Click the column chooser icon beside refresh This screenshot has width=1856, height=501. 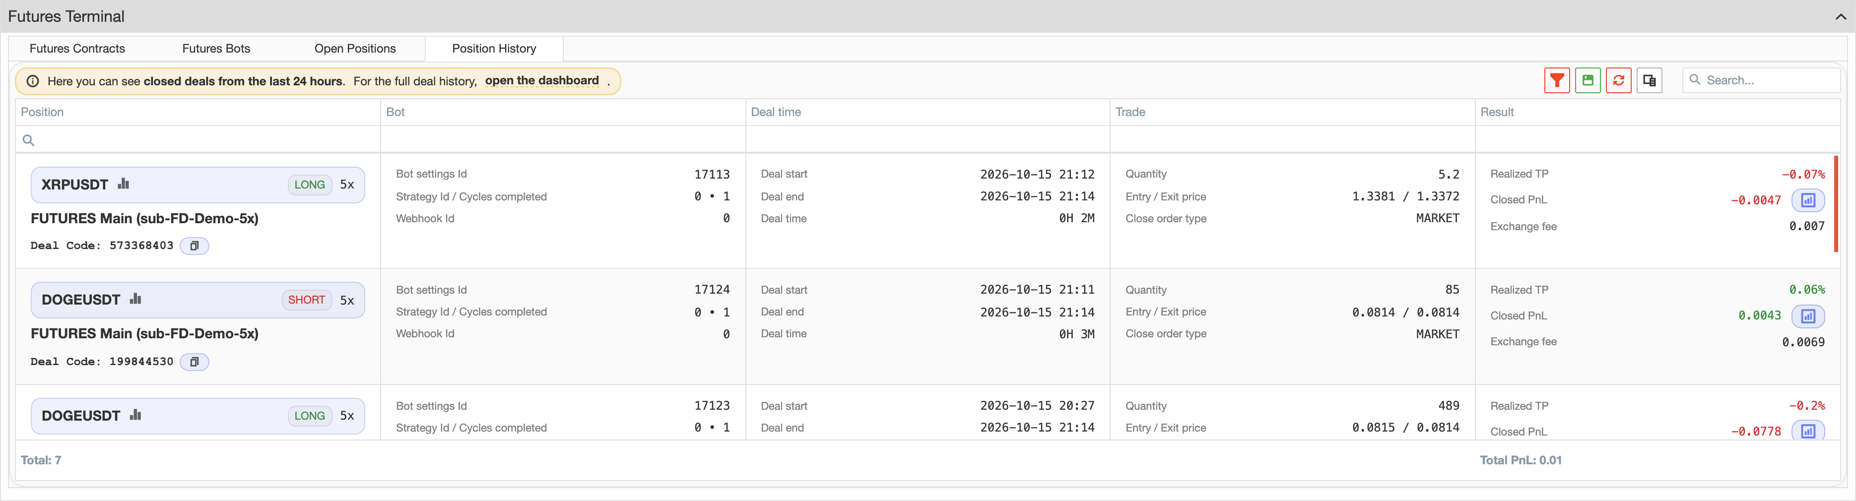pyautogui.click(x=1649, y=81)
